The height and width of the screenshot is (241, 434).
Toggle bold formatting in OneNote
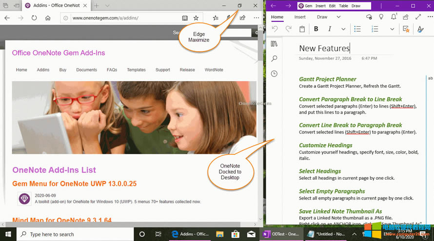tap(316, 29)
